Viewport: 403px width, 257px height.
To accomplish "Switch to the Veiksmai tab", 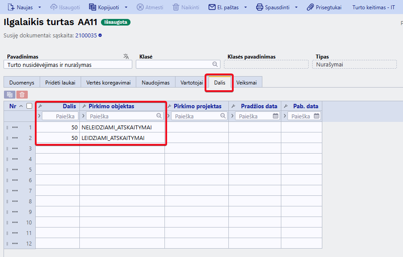I will click(246, 83).
